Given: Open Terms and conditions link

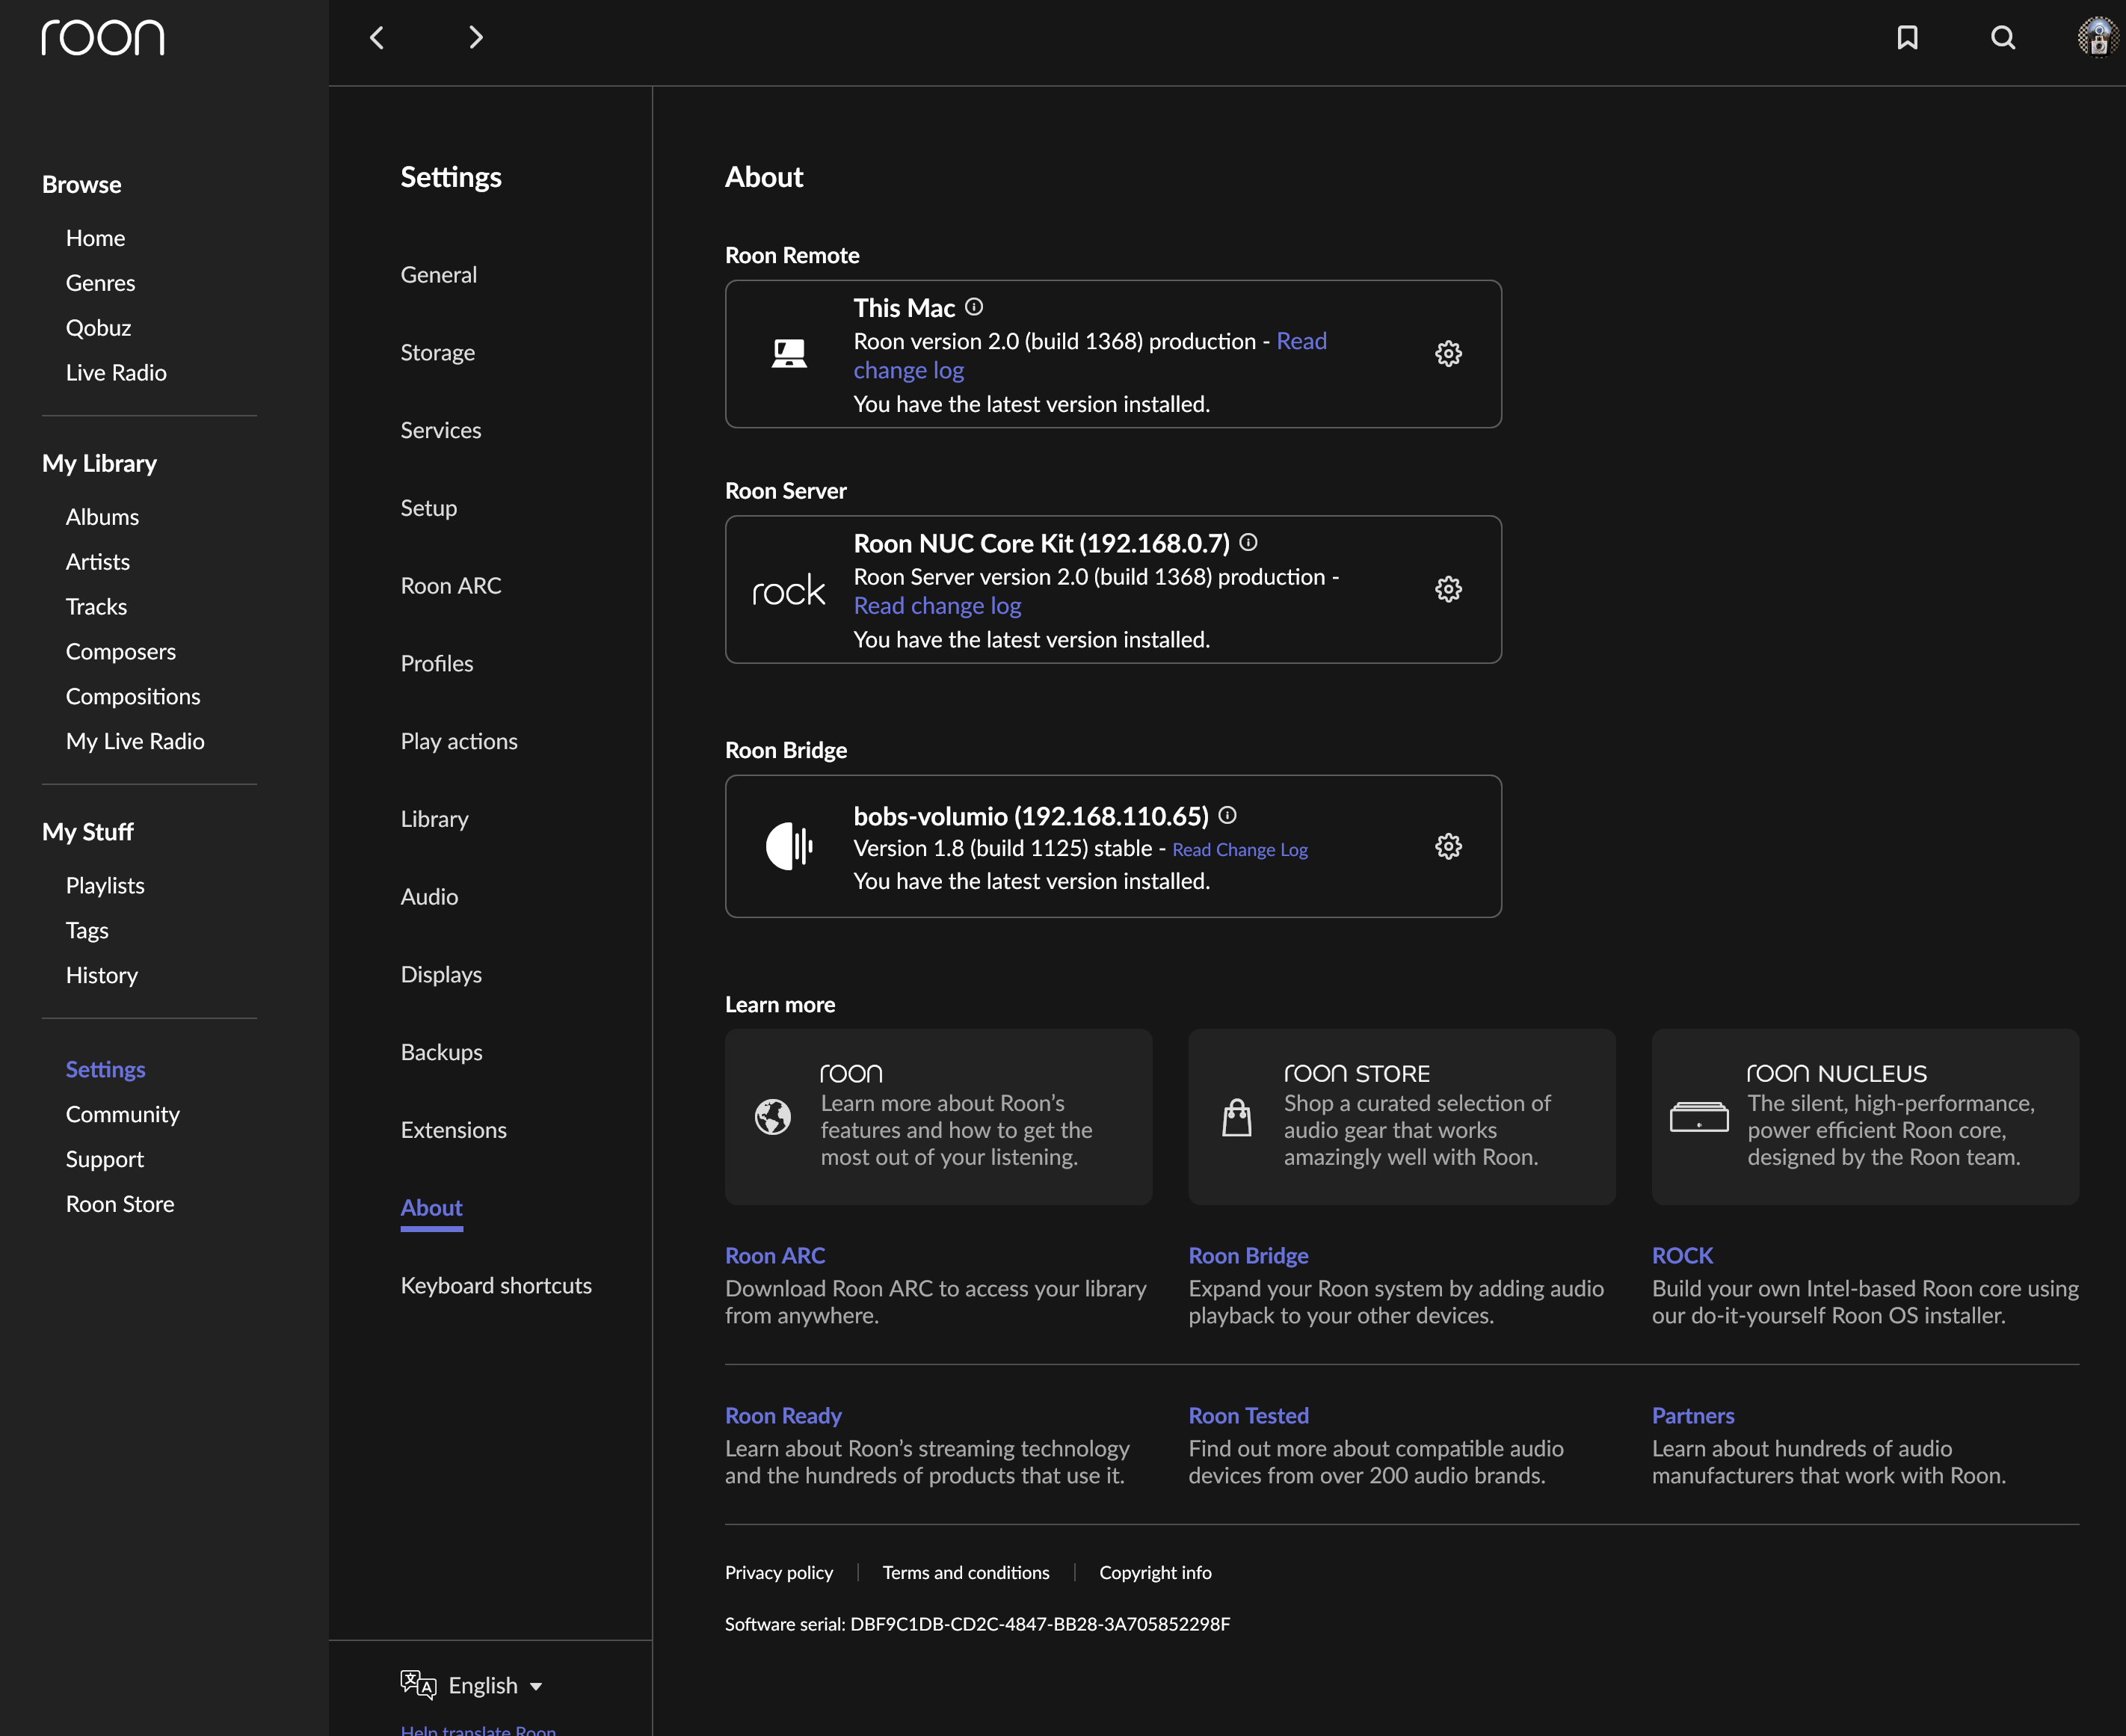Looking at the screenshot, I should coord(966,1573).
